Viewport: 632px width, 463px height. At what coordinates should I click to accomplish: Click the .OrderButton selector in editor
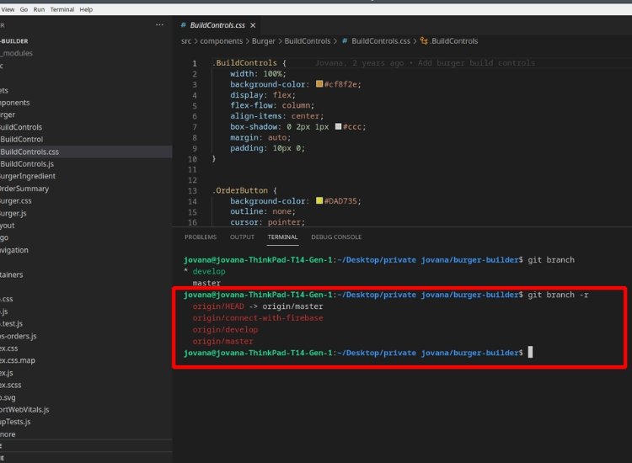coord(240,190)
